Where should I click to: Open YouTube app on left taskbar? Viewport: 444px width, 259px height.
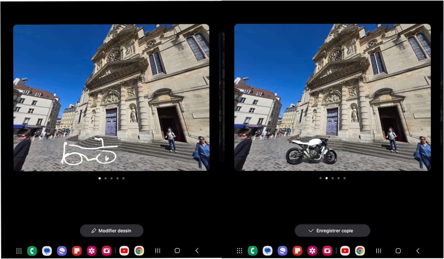124,251
